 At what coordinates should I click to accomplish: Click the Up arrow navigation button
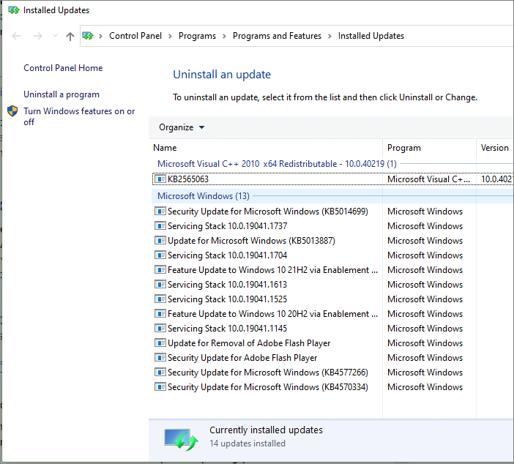click(70, 36)
